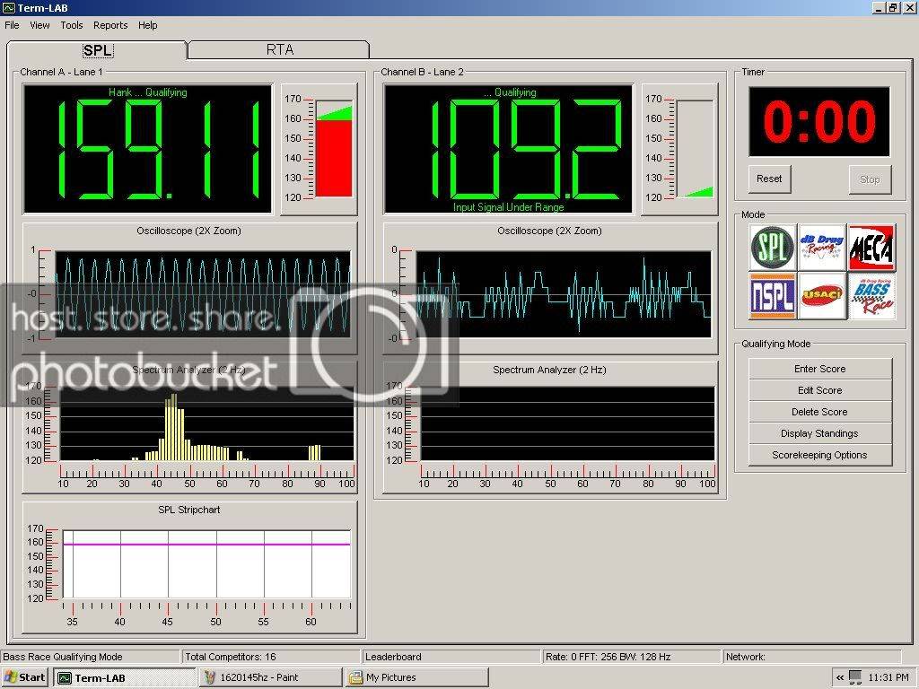Select the NSPL mode icon

773,296
